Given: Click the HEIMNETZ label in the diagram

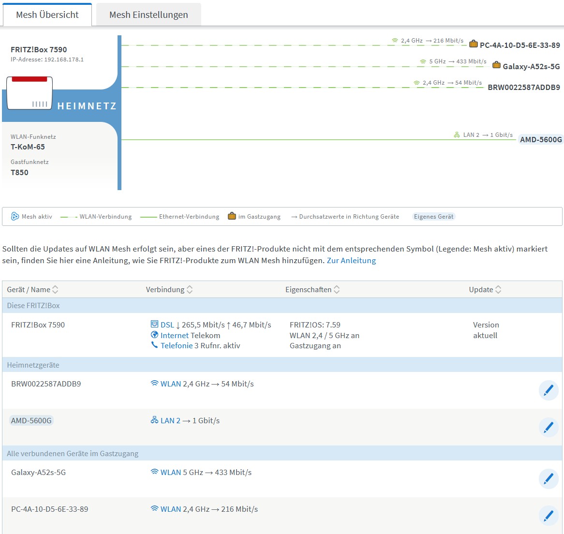Looking at the screenshot, I should (87, 106).
